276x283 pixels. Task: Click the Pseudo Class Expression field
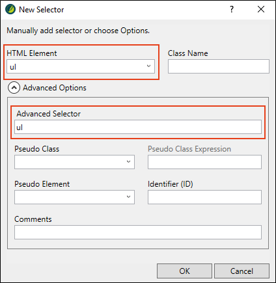tap(204, 162)
